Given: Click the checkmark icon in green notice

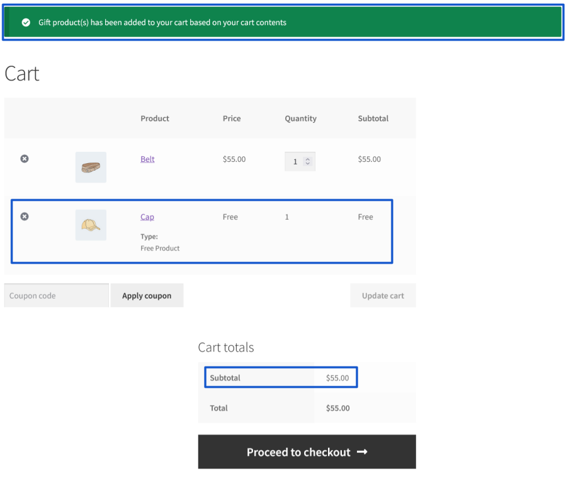Looking at the screenshot, I should [26, 23].
